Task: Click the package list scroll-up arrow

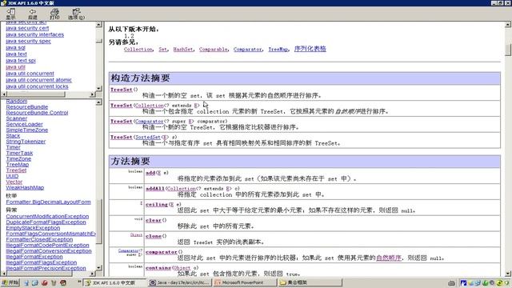Action: point(99,25)
